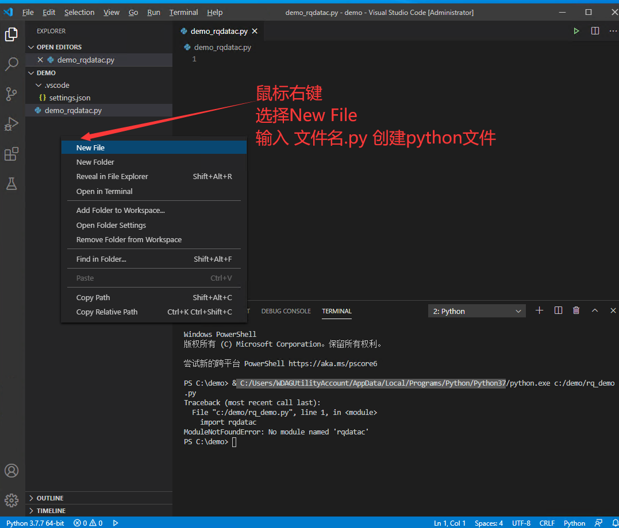Viewport: 619px width, 528px height.
Task: Switch to TERMINAL panel tab
Action: 337,311
